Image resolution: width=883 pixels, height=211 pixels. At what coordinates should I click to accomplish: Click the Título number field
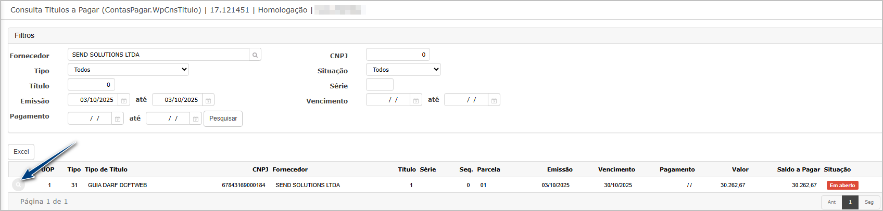pyautogui.click(x=91, y=85)
